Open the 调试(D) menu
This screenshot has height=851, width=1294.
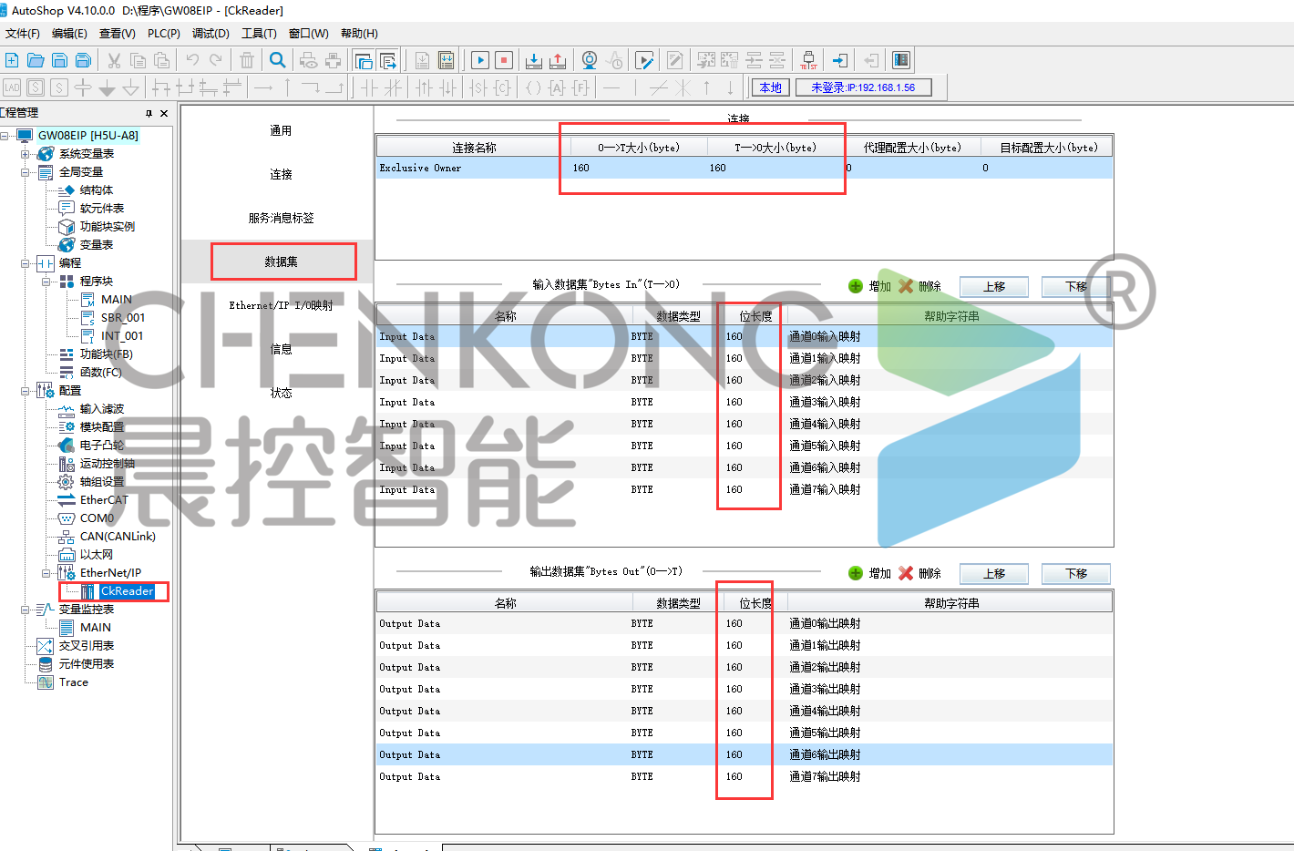(x=211, y=34)
